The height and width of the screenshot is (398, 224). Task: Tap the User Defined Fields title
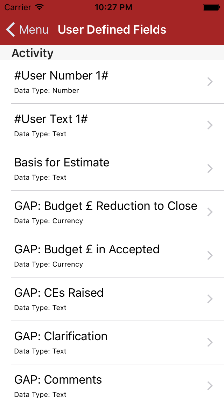pos(112,30)
